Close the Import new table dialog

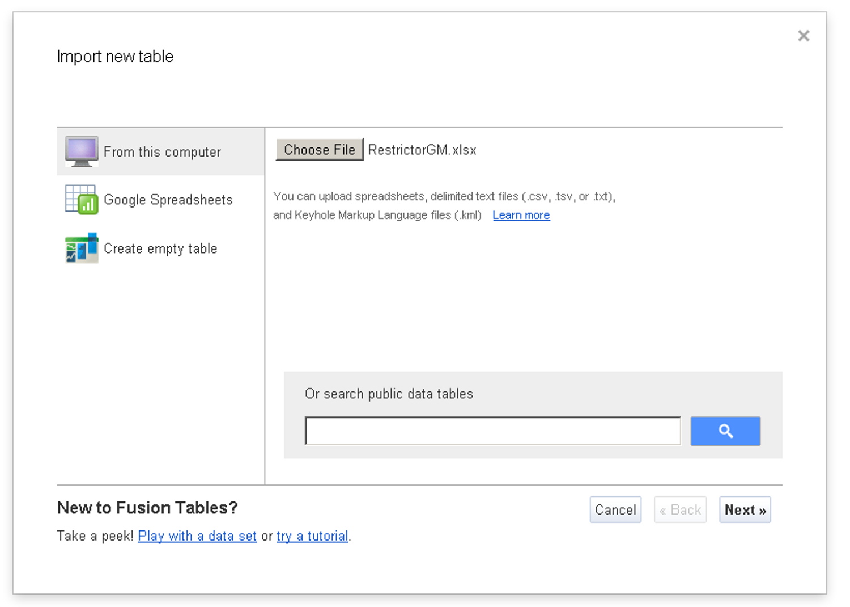(804, 36)
